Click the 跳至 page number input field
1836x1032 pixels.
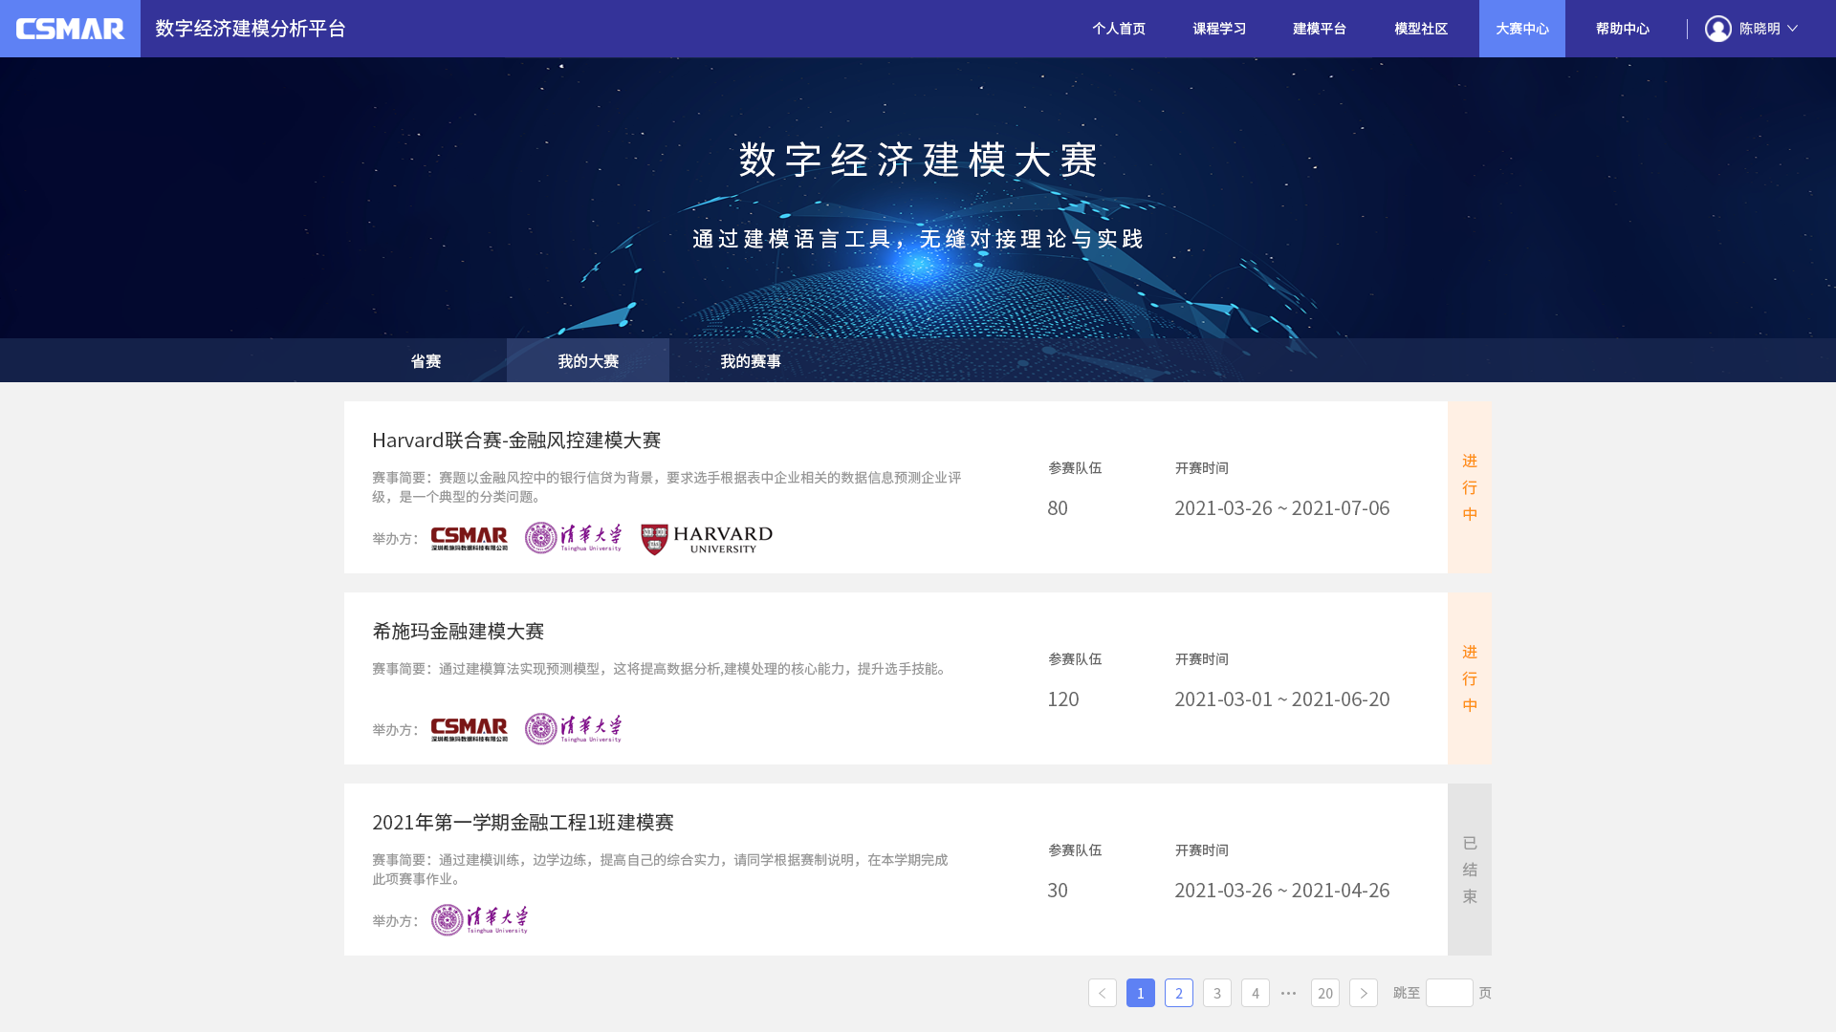tap(1449, 993)
